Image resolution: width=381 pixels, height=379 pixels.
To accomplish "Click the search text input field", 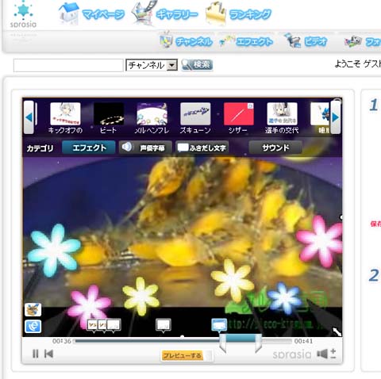I will (68, 65).
